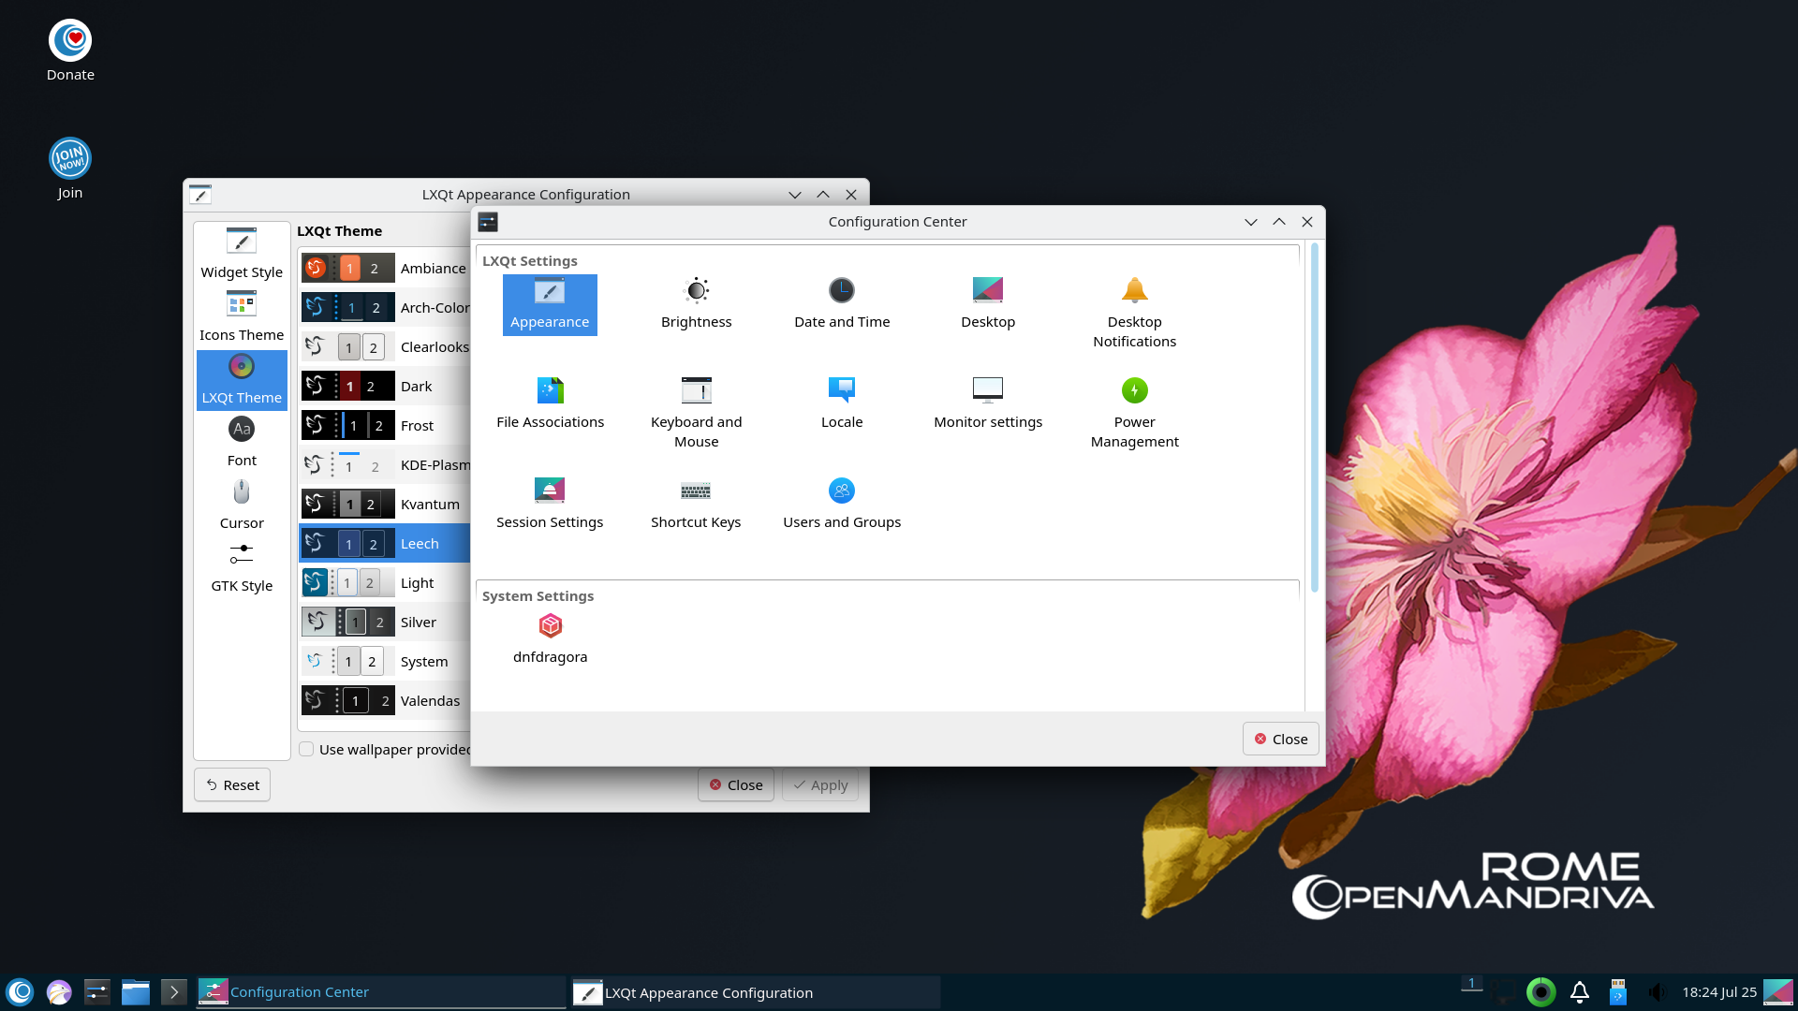Select the Valendas theme
The image size is (1798, 1011).
(x=385, y=700)
